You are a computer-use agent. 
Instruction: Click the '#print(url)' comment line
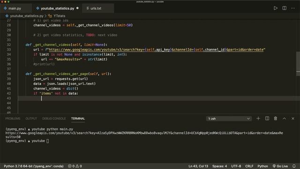[44, 64]
